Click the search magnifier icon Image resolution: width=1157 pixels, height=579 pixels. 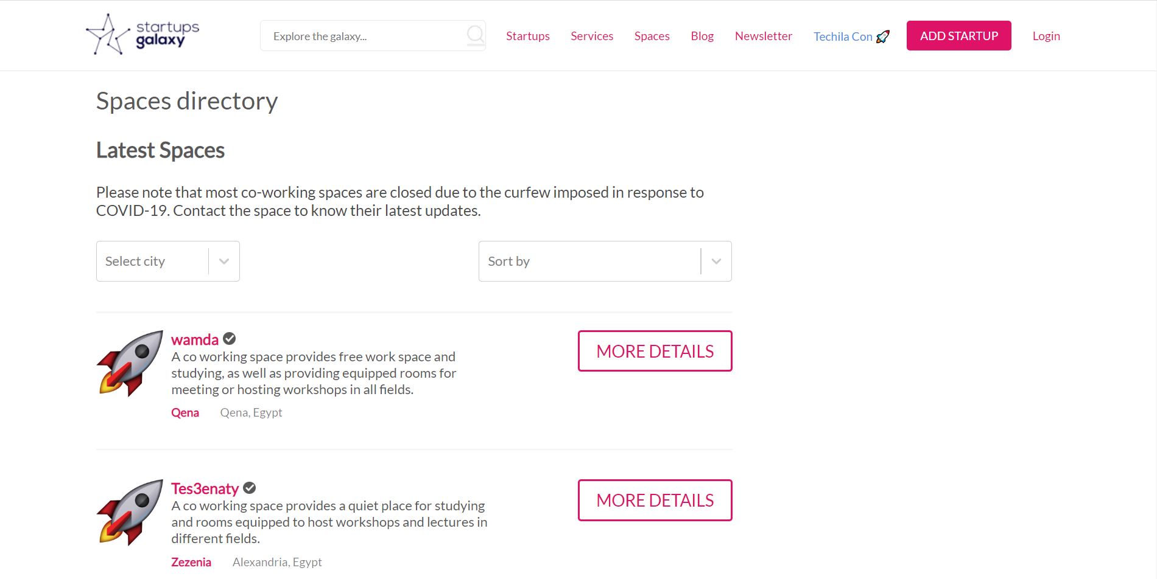tap(475, 35)
